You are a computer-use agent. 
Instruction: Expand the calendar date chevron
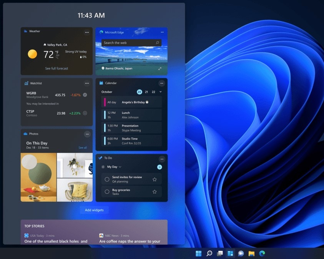coord(161,92)
